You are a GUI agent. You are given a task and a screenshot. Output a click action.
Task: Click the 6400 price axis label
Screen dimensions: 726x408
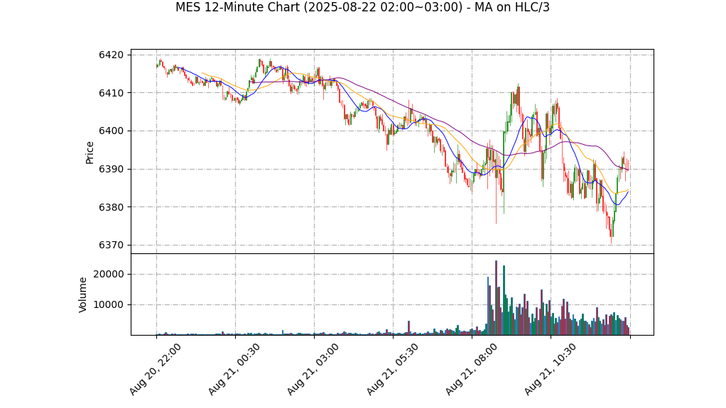coord(111,131)
